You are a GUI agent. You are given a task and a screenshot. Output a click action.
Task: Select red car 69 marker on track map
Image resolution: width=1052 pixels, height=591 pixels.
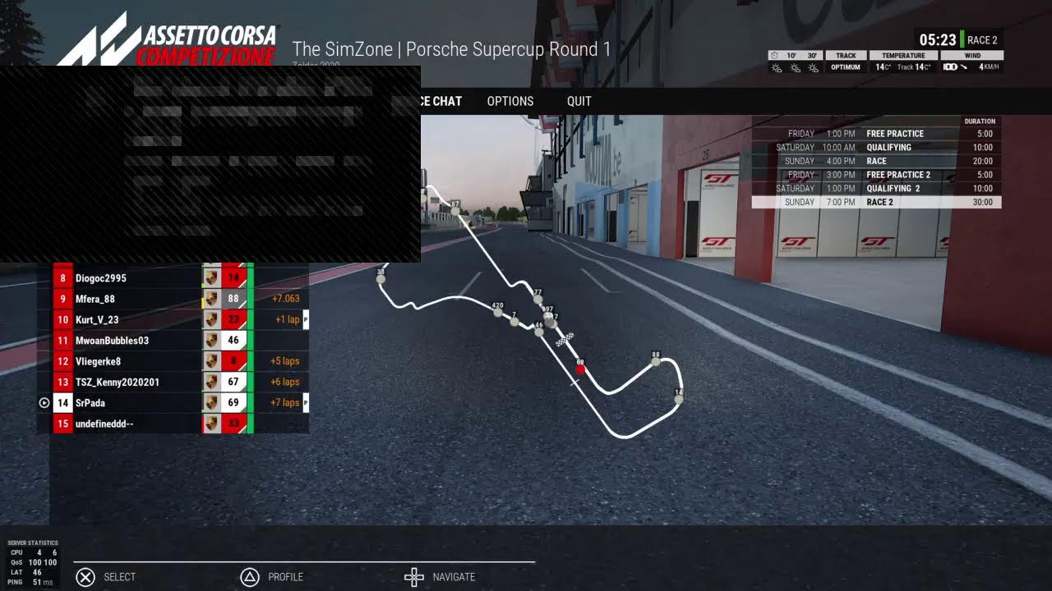[580, 369]
